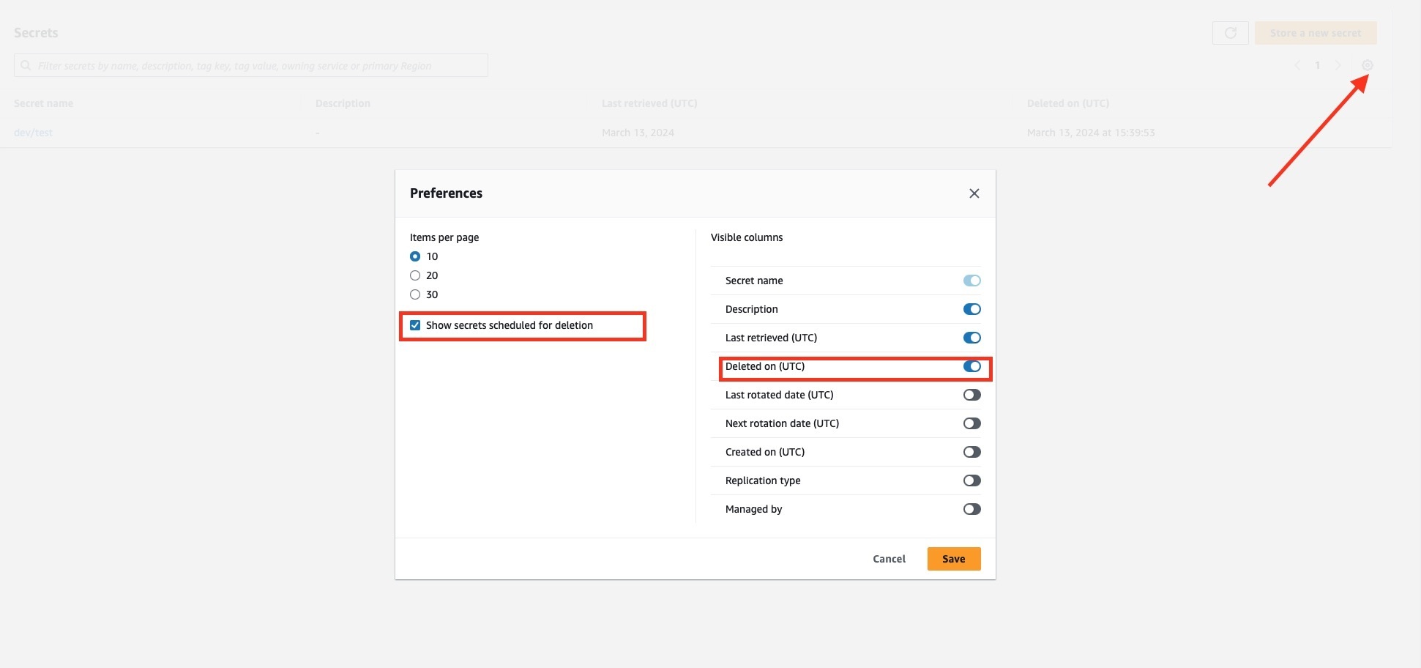Click the March 13, 2024 at 15:39:53 cell
The image size is (1421, 668).
(x=1091, y=133)
